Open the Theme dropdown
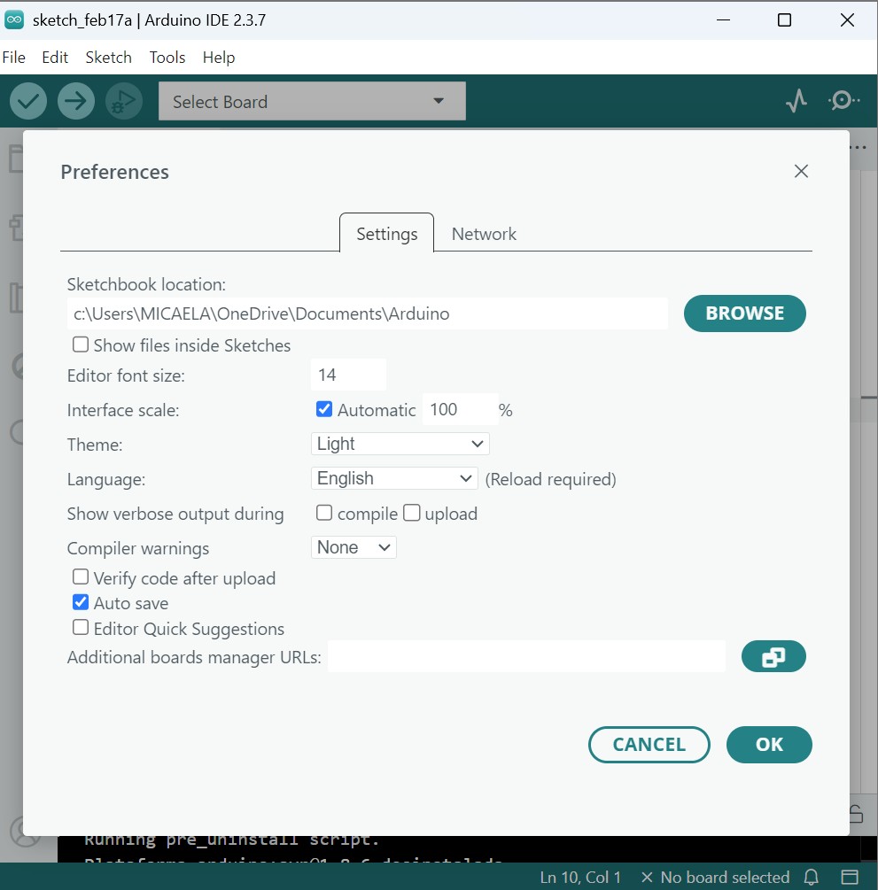This screenshot has height=890, width=878. (x=400, y=444)
